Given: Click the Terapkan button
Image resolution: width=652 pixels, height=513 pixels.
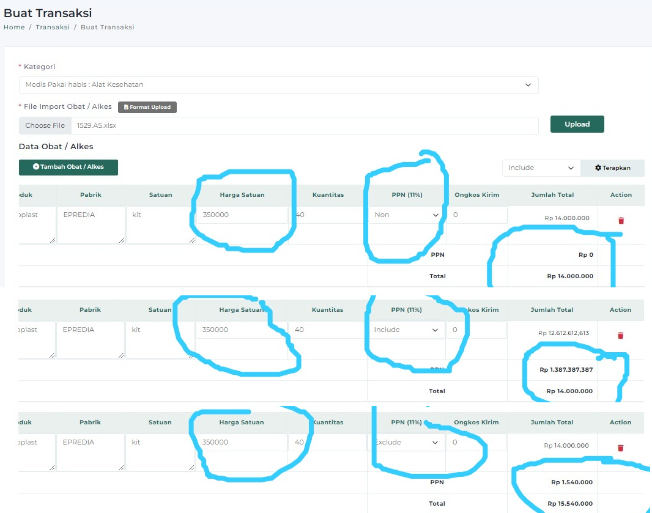Looking at the screenshot, I should [x=612, y=168].
